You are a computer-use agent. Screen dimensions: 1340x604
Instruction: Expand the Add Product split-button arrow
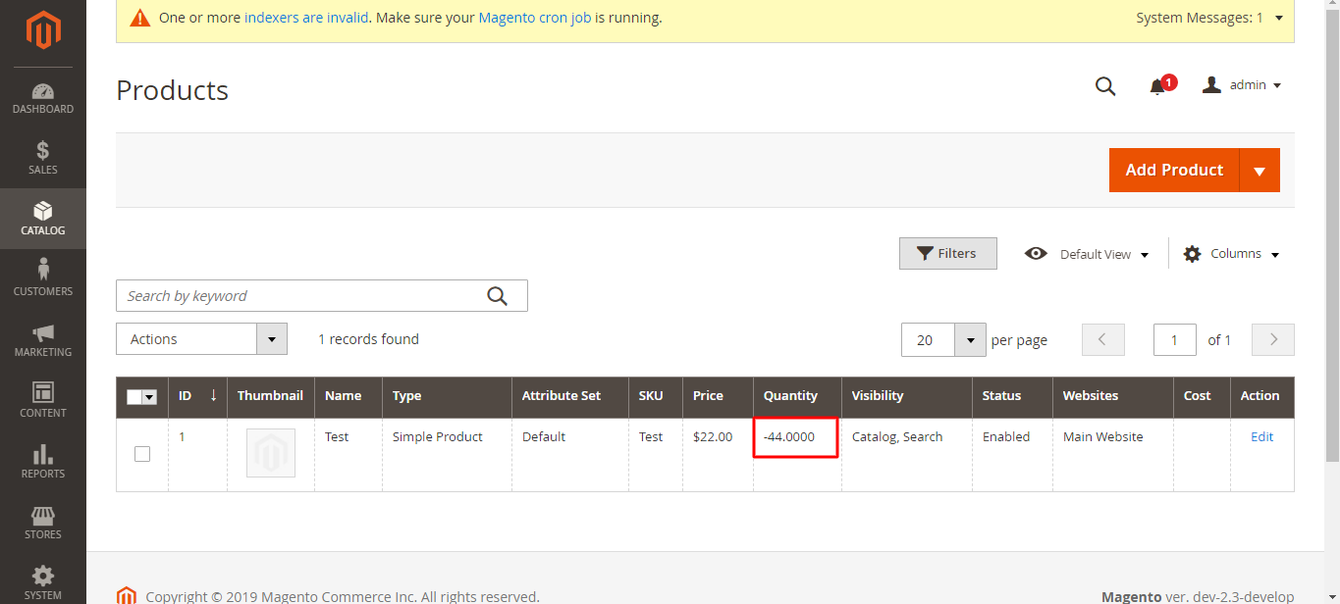[x=1260, y=170]
